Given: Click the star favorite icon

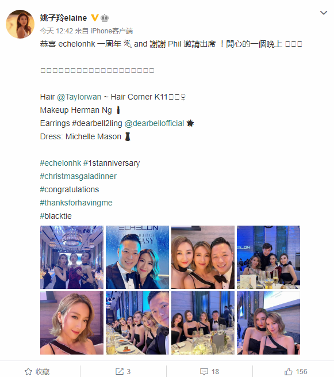Looking at the screenshot, I should pos(28,371).
